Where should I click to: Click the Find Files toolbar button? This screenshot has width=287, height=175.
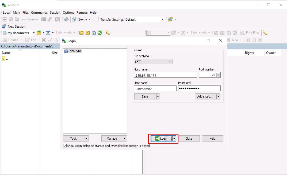pos(250,33)
